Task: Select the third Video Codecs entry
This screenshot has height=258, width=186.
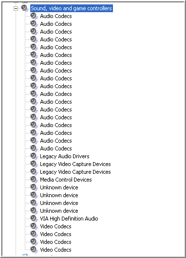Action: tap(56, 242)
